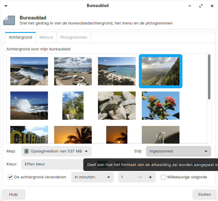Increase the minutes value with plus button

[x=150, y=177]
